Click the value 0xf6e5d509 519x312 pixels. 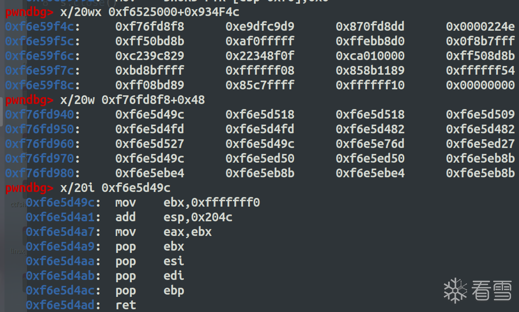(x=480, y=115)
